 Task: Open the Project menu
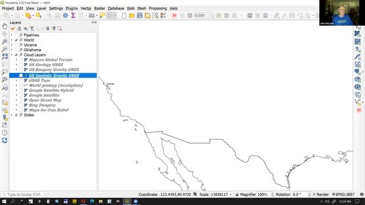(8, 9)
